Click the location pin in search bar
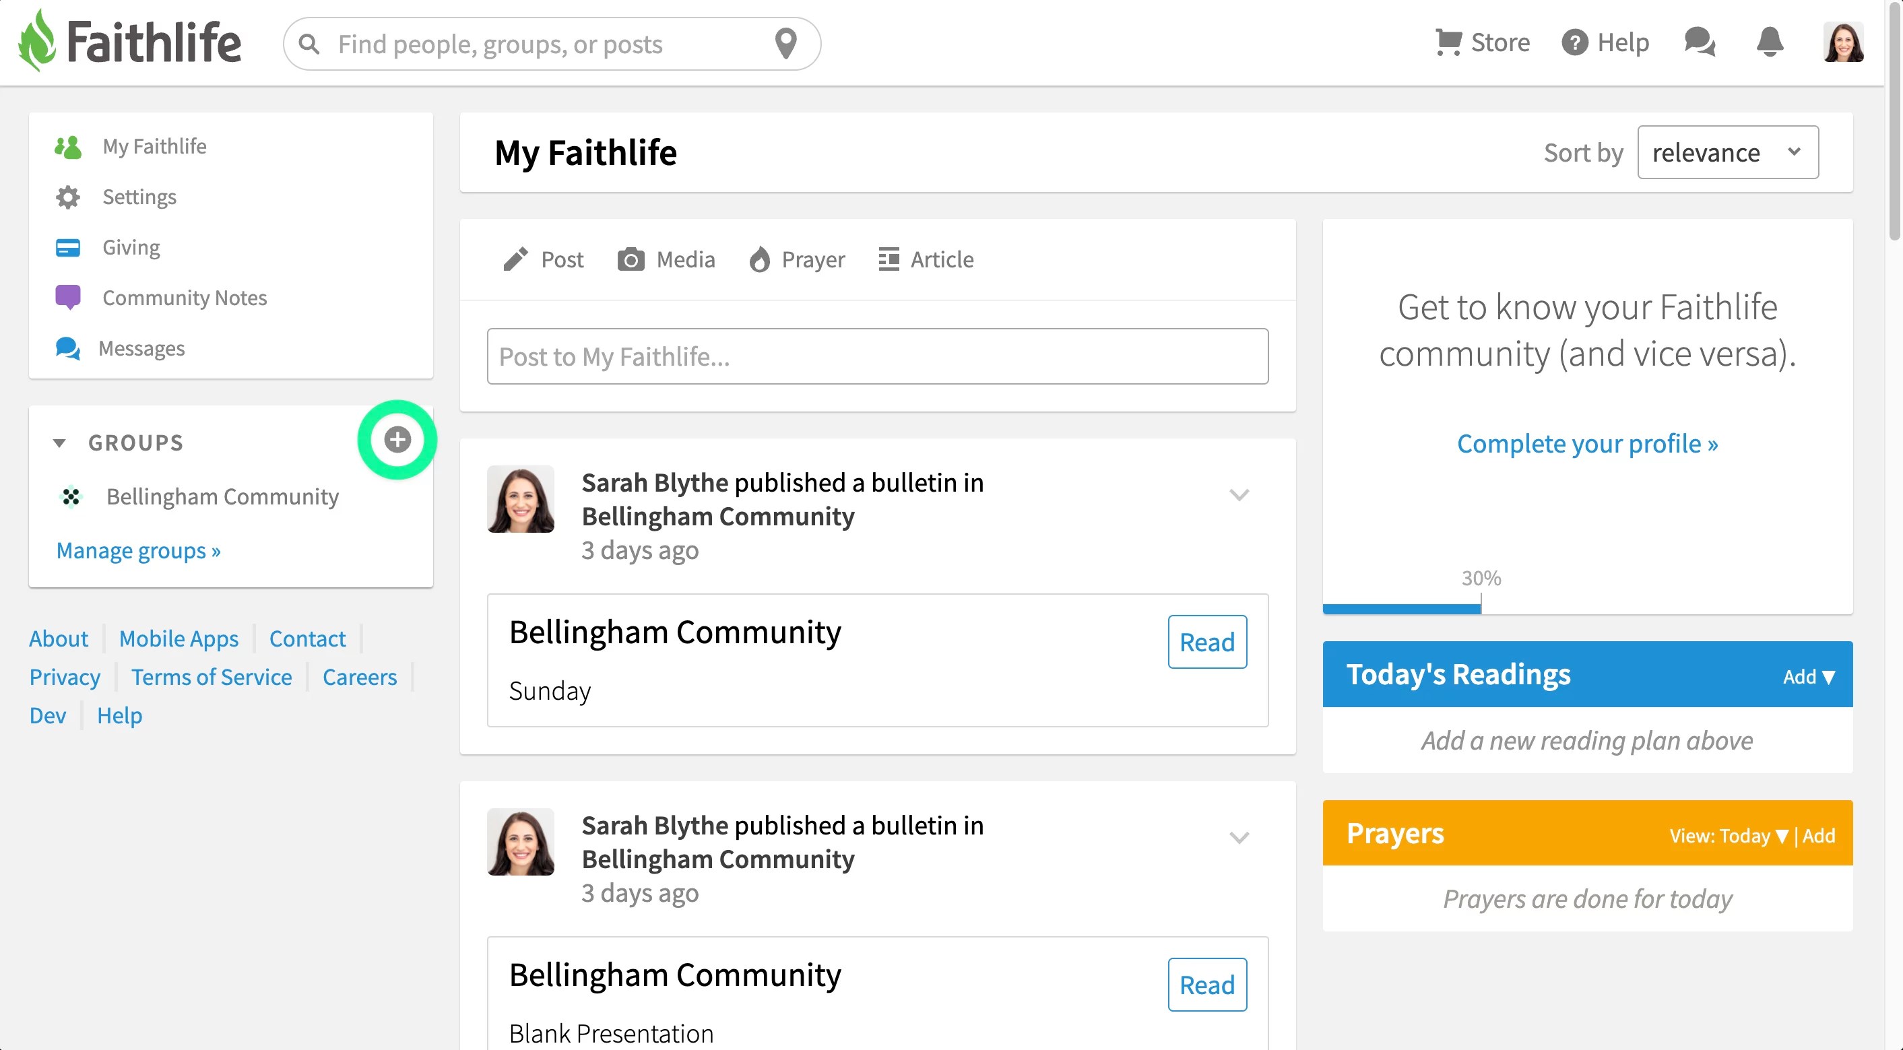 (786, 44)
